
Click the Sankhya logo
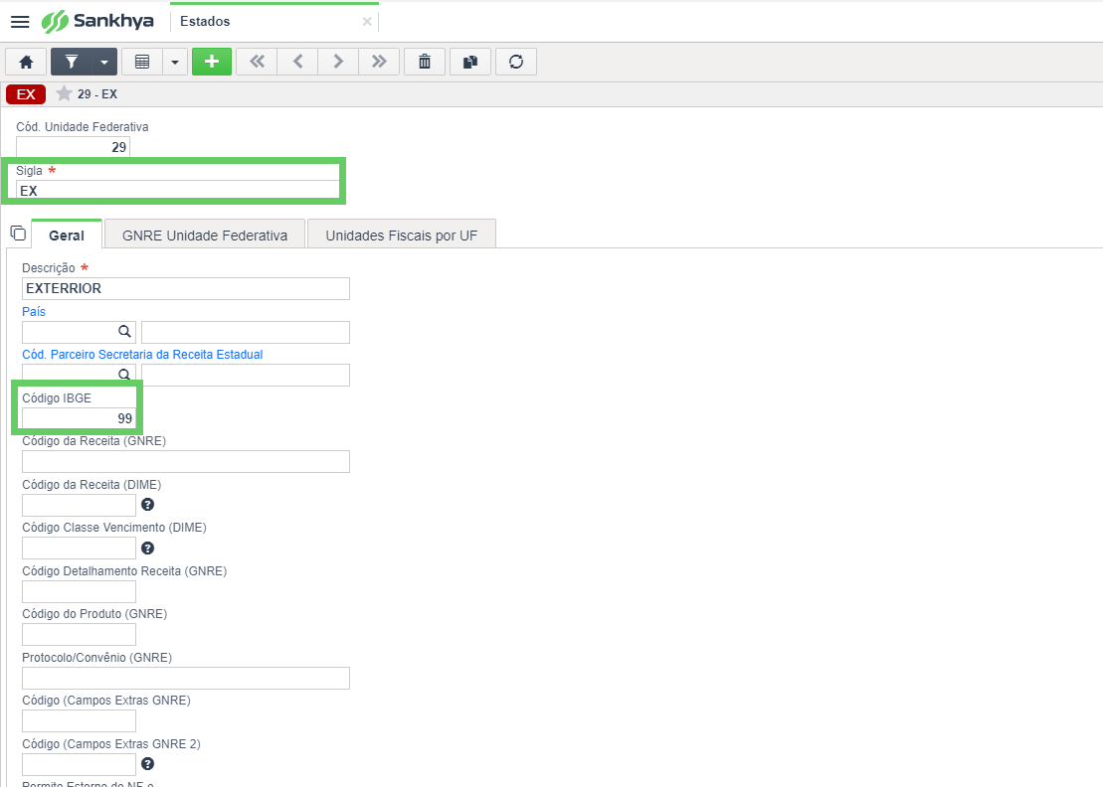(x=97, y=21)
